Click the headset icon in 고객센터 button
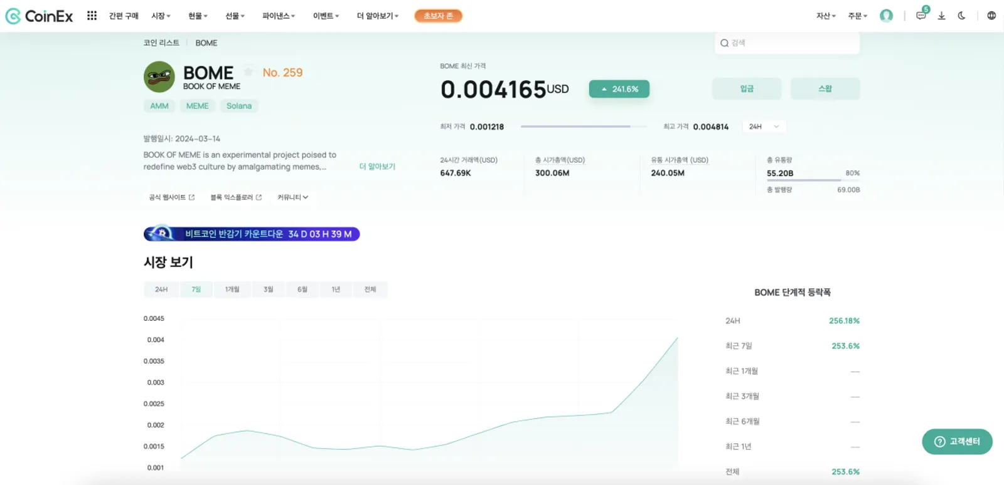The height and width of the screenshot is (485, 1004). [x=939, y=442]
